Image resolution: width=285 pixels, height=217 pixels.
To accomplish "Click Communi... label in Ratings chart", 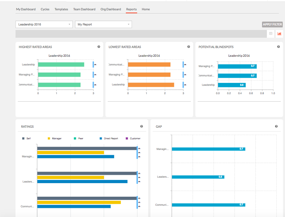I will 27,206.
